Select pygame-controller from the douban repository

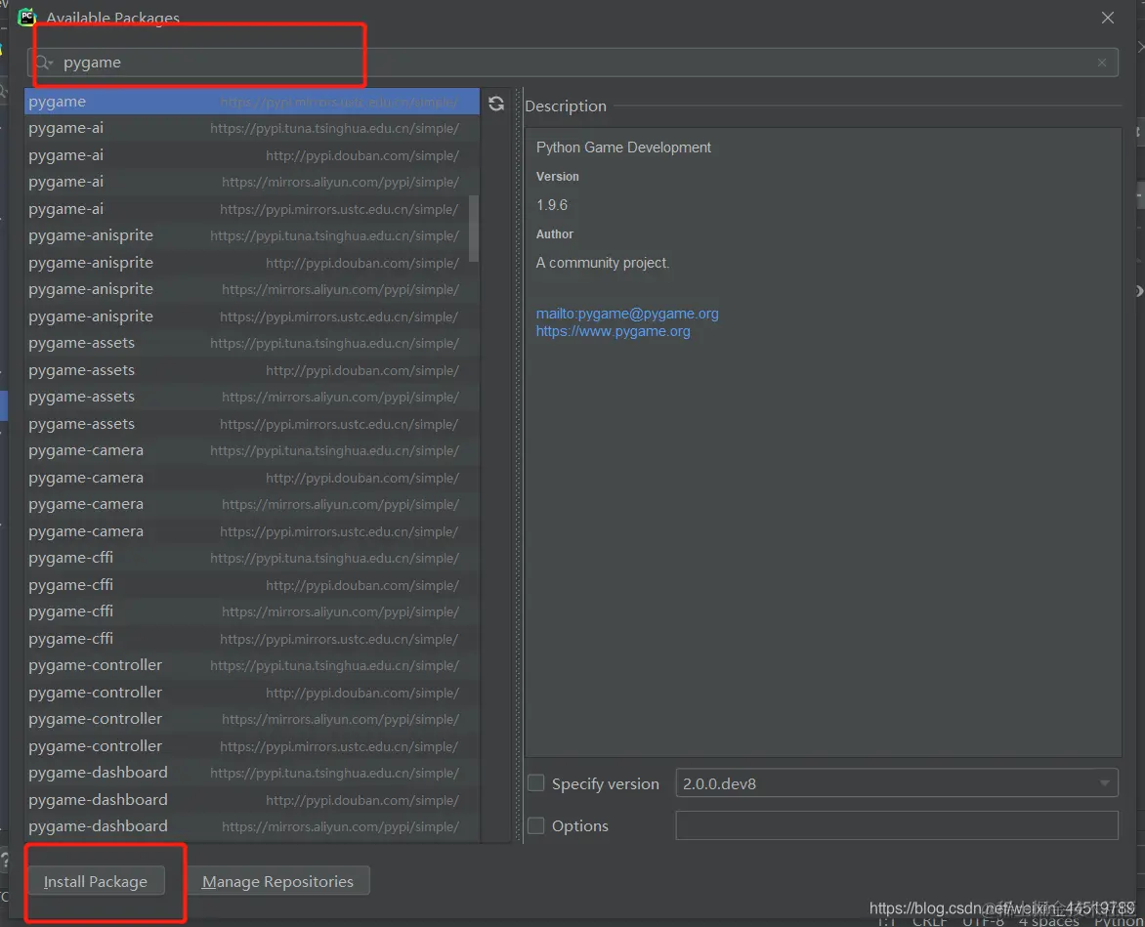point(252,692)
